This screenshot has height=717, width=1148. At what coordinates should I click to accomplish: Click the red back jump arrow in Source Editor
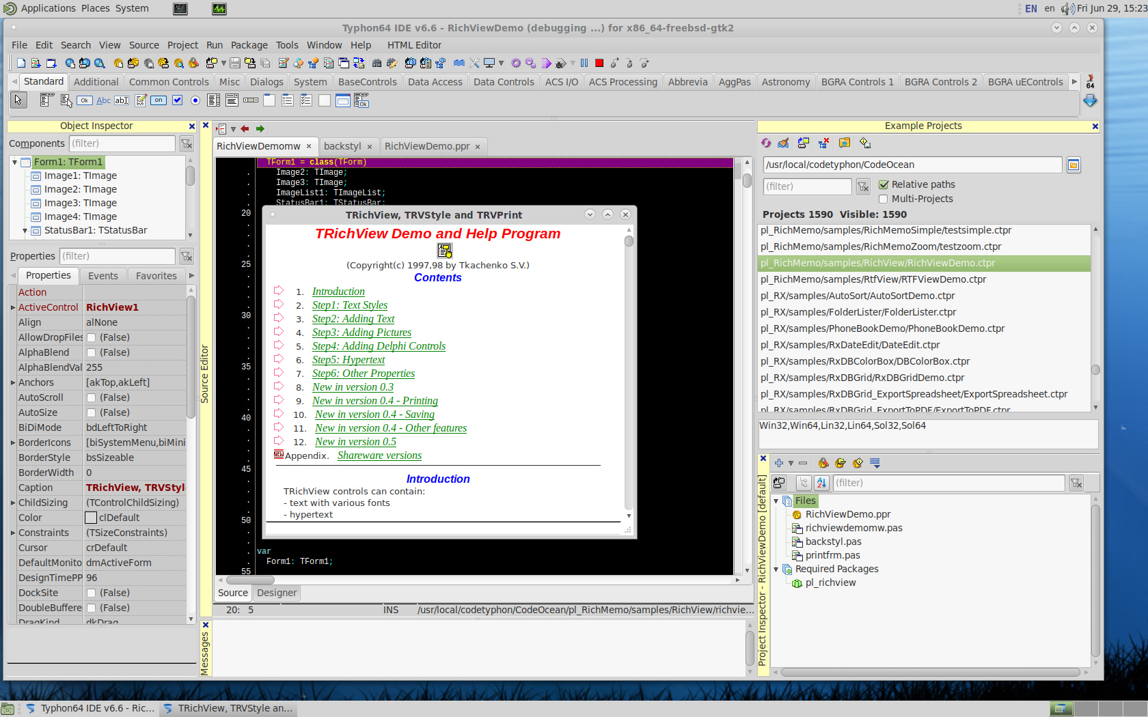tap(245, 128)
